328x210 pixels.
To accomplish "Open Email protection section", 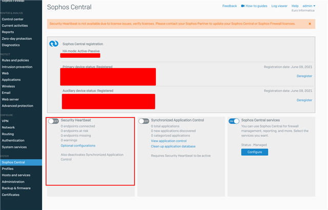I will coord(6,93).
